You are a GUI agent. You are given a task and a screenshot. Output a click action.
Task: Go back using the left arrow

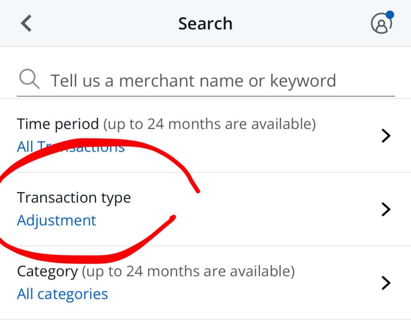[x=26, y=23]
